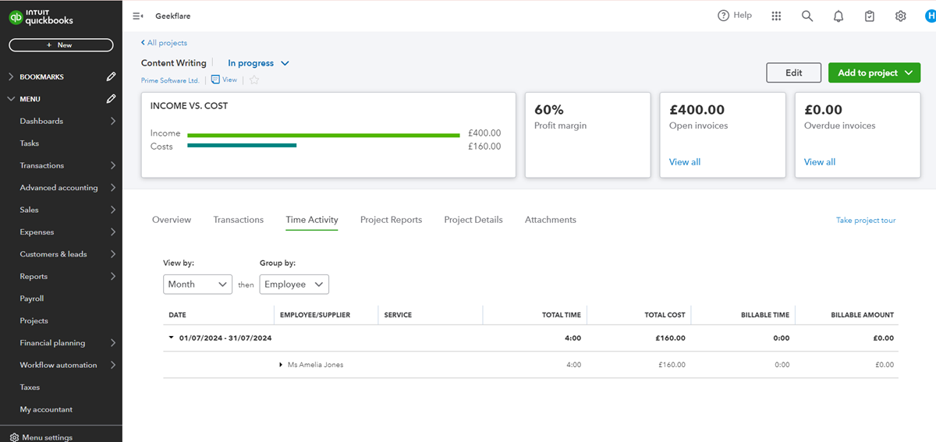936x442 pixels.
Task: Click the Edit project button
Action: click(793, 72)
